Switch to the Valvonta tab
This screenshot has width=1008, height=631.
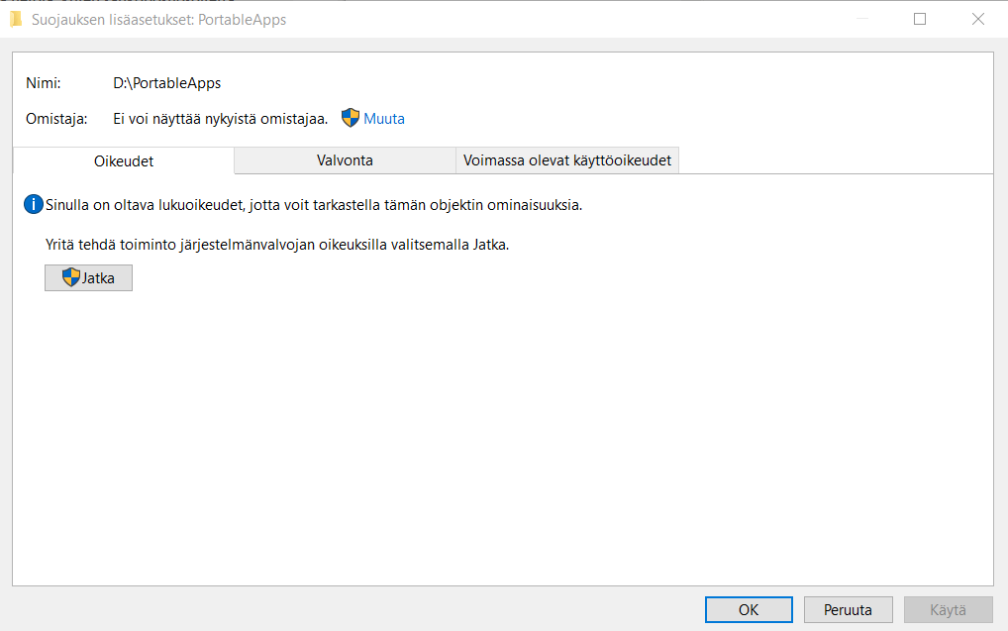[345, 160]
